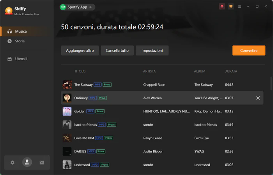Open the shopping cart icon

[231, 7]
